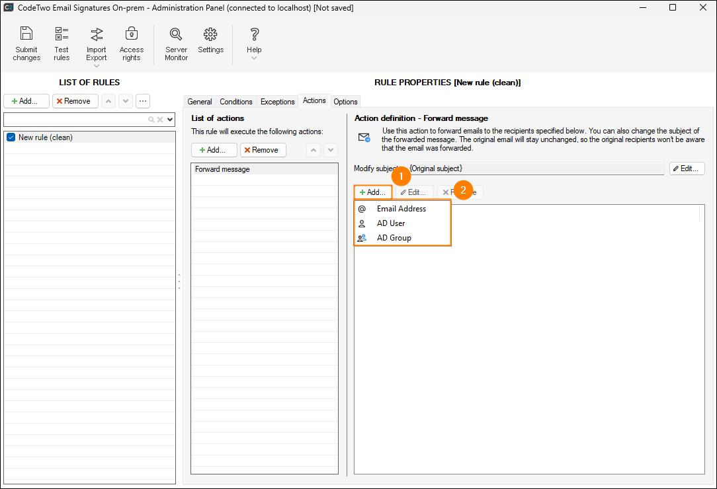Image resolution: width=717 pixels, height=489 pixels.
Task: Select Forward message in the actions list
Action: pos(223,169)
